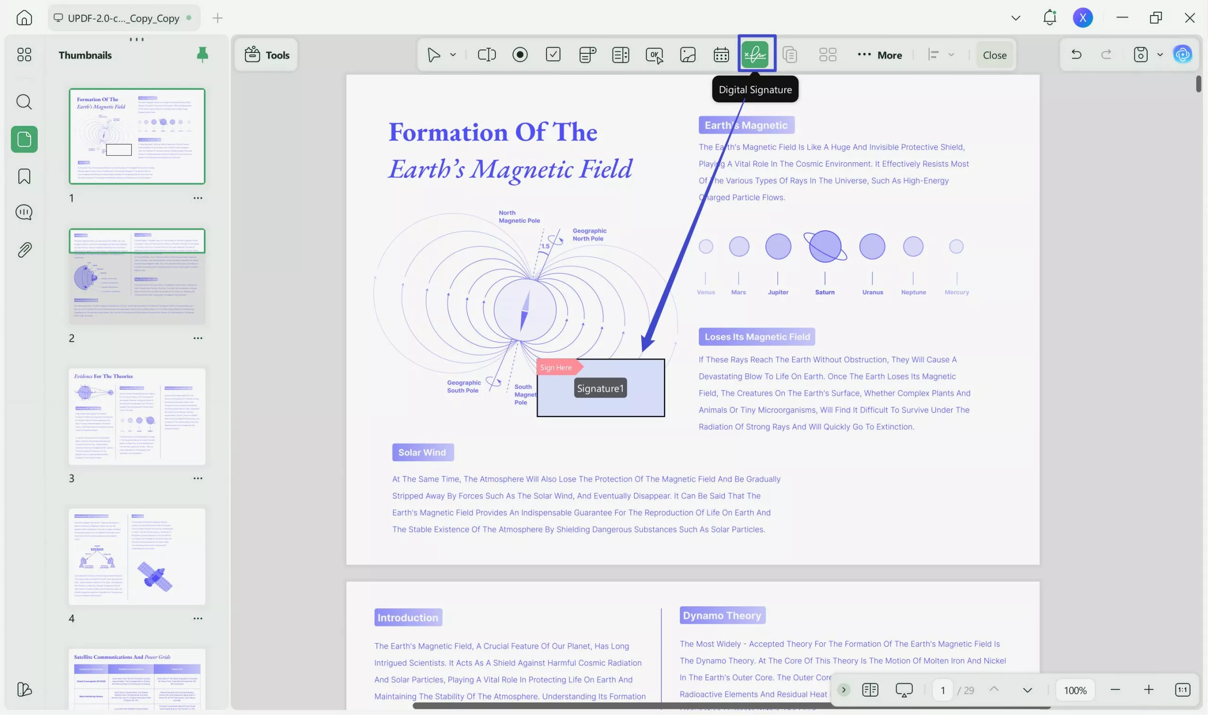
Task: Click the Text Field form tool
Action: pyautogui.click(x=487, y=54)
